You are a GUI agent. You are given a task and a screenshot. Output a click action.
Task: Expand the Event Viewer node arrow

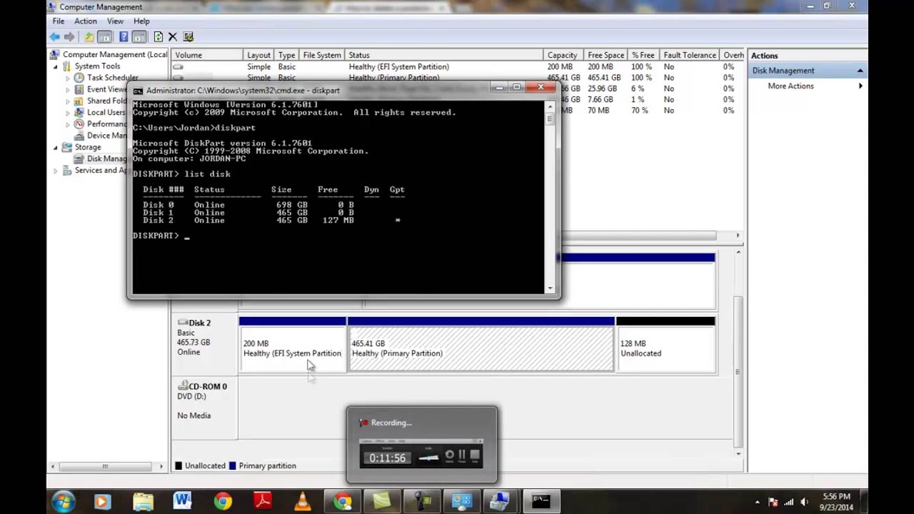[x=68, y=89]
